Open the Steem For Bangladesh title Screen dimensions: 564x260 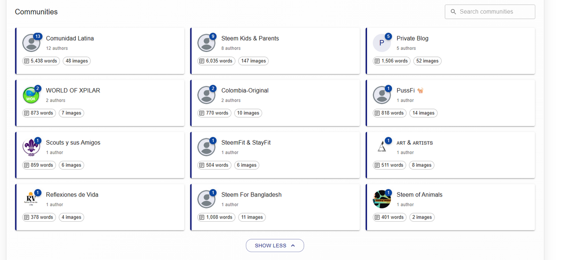[252, 194]
